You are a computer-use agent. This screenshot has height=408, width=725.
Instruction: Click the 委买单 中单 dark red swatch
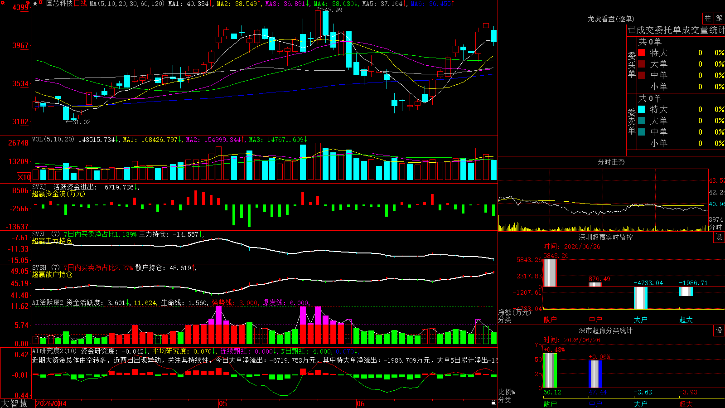pyautogui.click(x=642, y=75)
